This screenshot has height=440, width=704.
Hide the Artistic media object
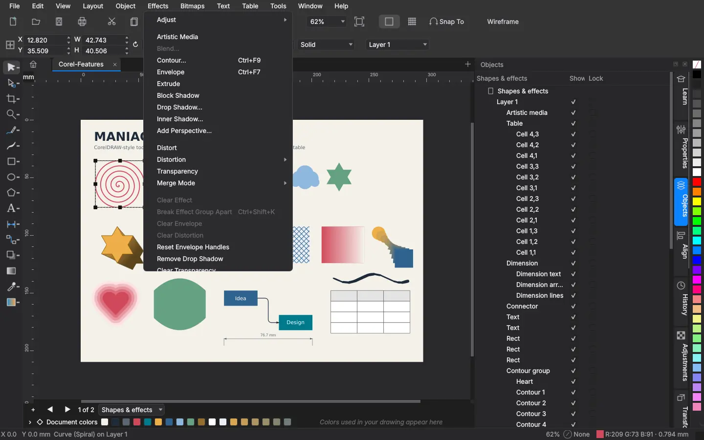[x=573, y=113]
